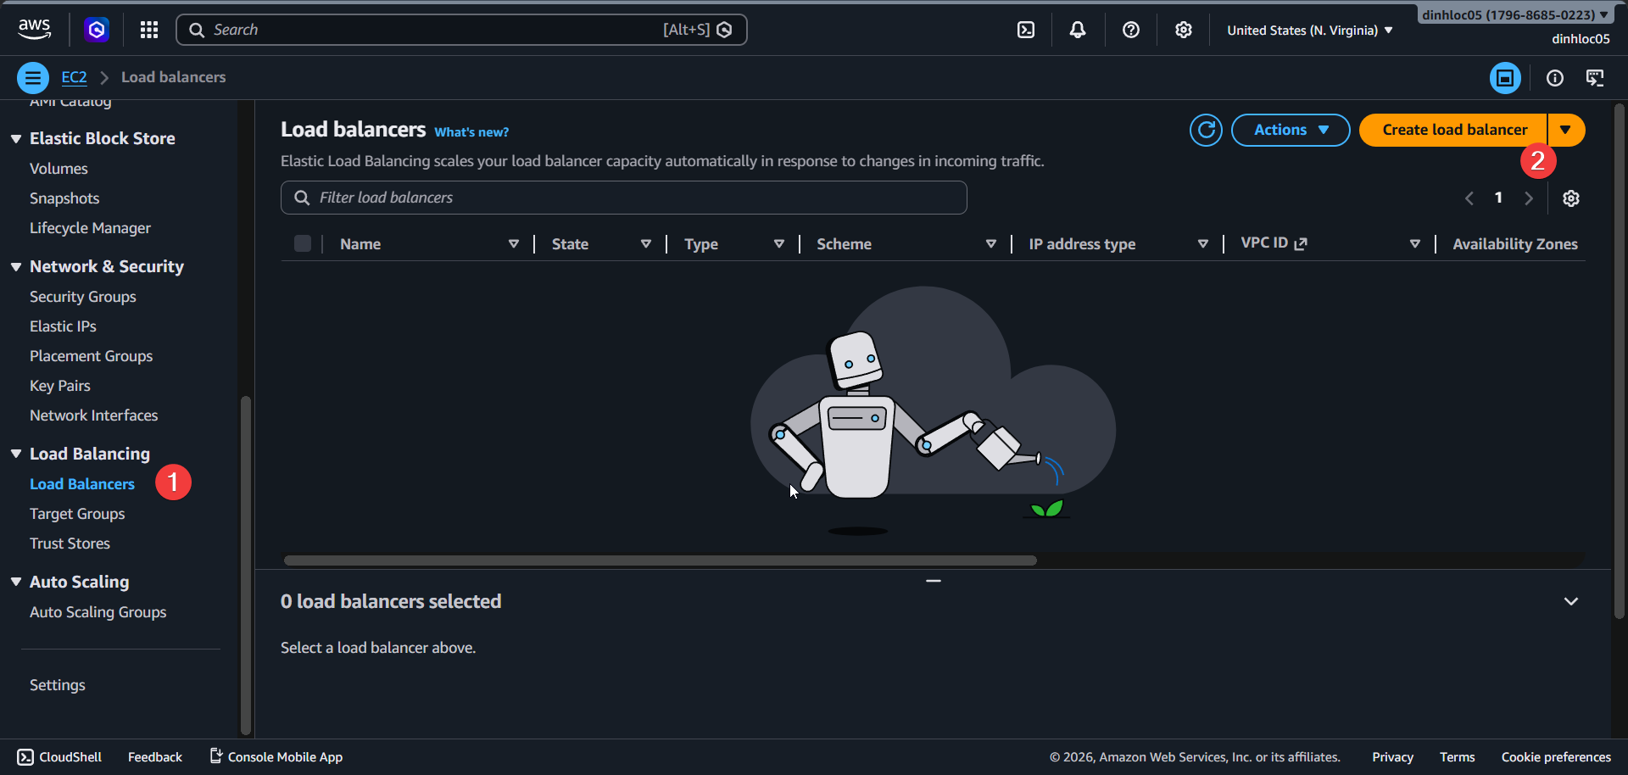Screen dimensions: 1628x775
Task: Launch CloudShell from the terminal icon
Action: tap(1026, 30)
